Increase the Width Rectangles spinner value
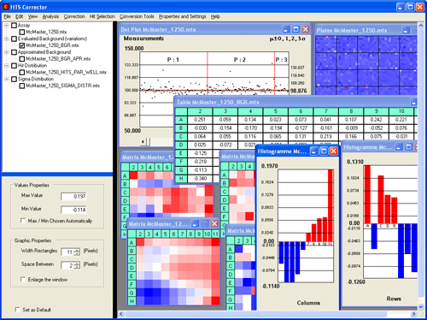This screenshot has height=320, width=427. click(77, 251)
